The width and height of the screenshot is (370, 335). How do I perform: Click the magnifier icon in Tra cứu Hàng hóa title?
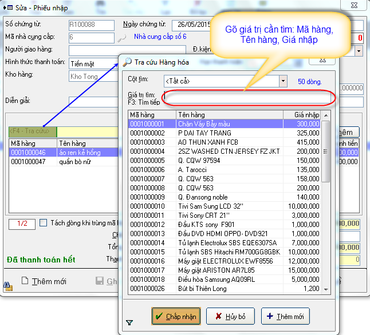point(127,62)
